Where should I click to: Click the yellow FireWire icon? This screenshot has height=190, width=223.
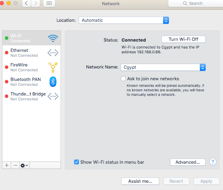pos(53,67)
